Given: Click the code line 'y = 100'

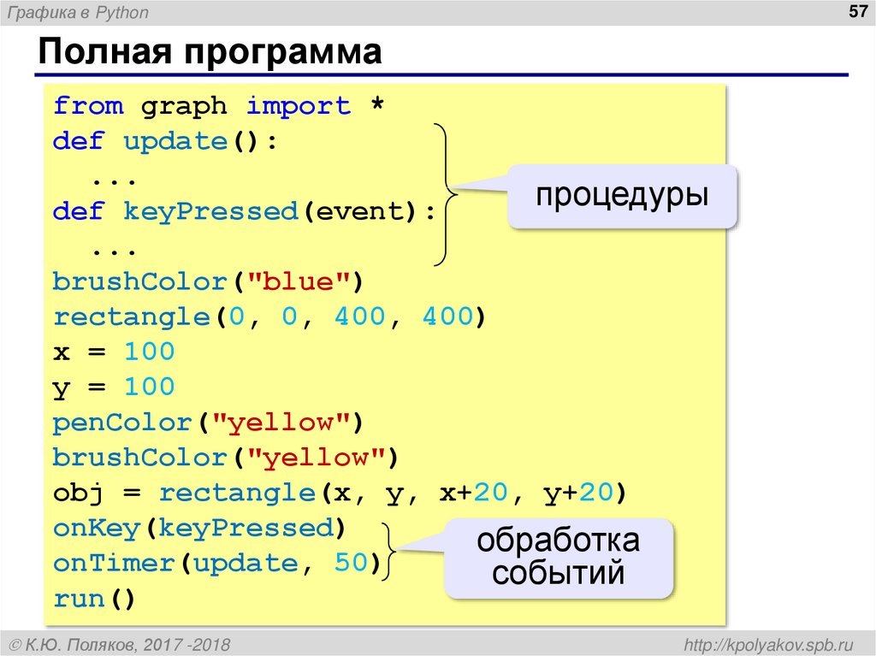Looking at the screenshot, I should (114, 387).
